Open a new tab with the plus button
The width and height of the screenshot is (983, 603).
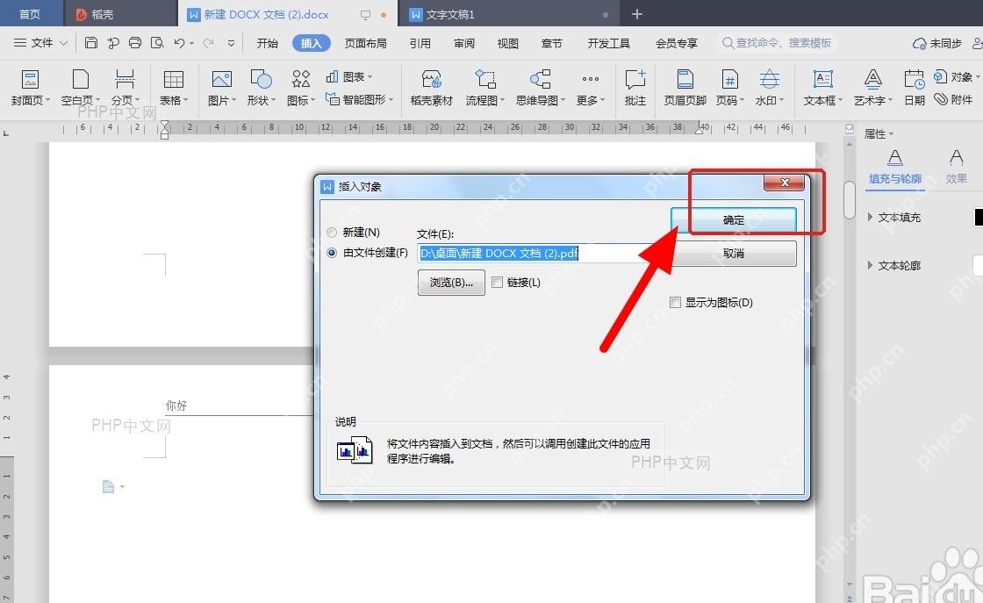click(637, 14)
